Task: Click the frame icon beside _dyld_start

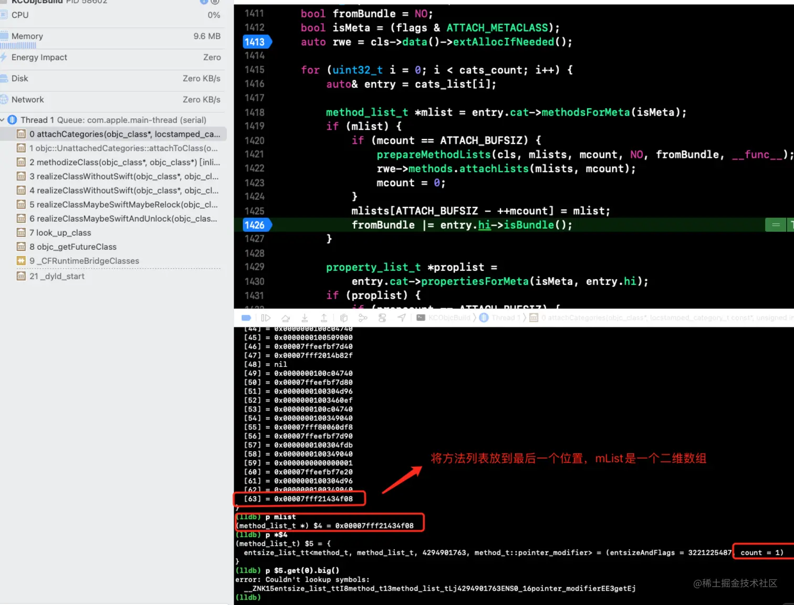Action: pyautogui.click(x=21, y=276)
